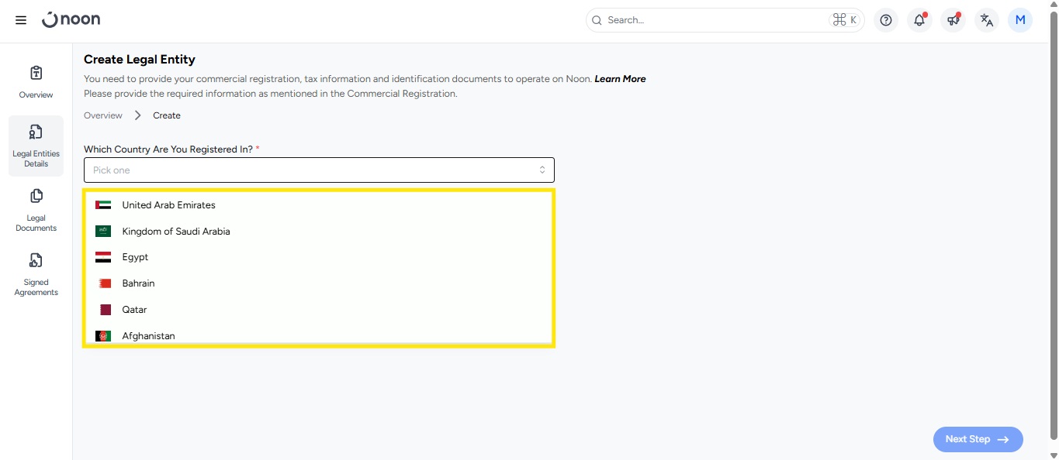
Task: Select Qatar from the country list
Action: [x=318, y=310]
